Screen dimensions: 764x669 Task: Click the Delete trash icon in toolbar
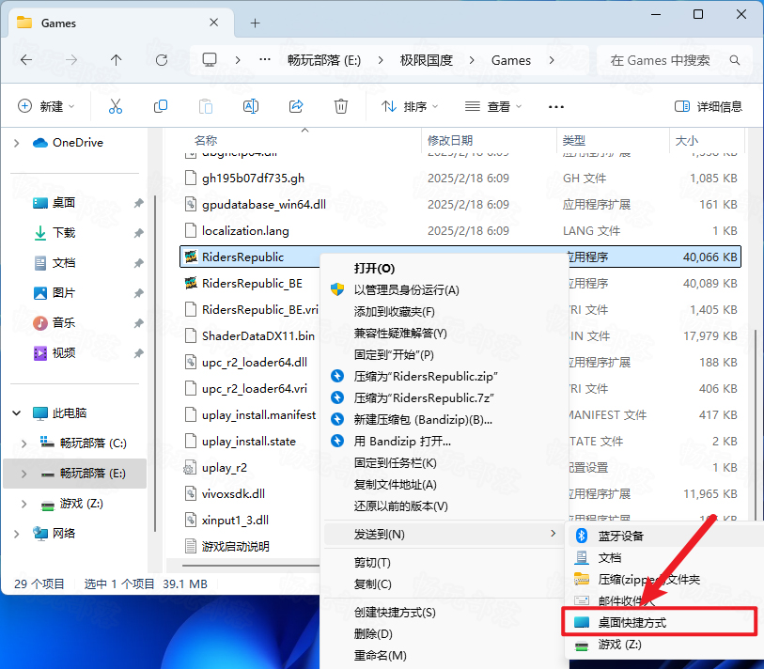coord(340,106)
